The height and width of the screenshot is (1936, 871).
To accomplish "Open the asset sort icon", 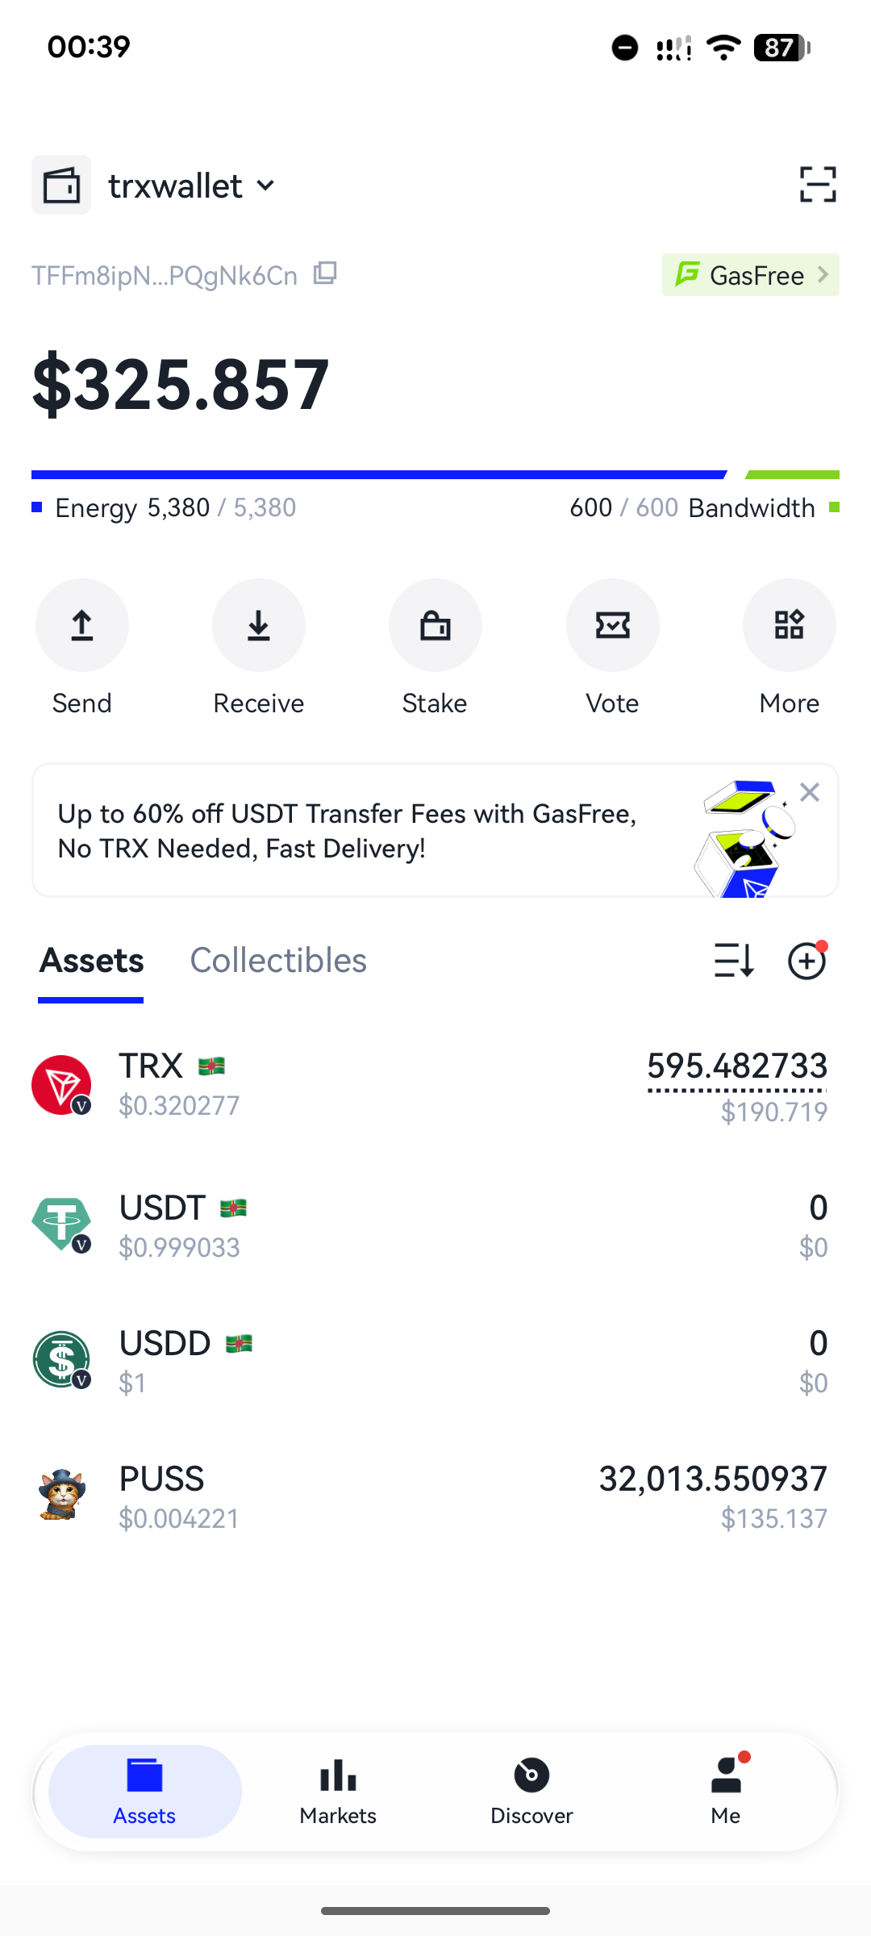I will 734,960.
